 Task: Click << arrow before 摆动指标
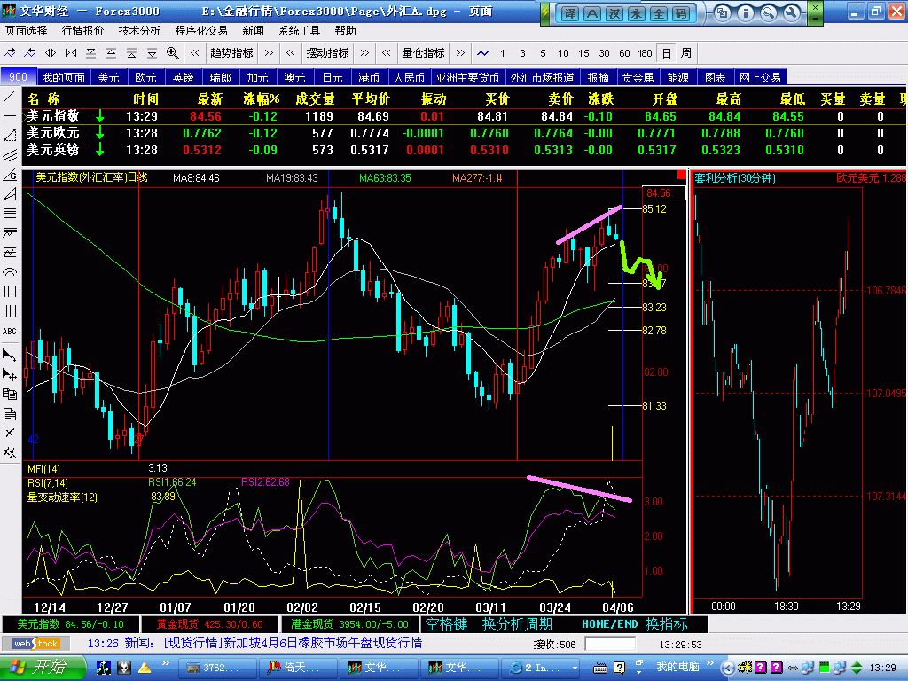pos(291,53)
